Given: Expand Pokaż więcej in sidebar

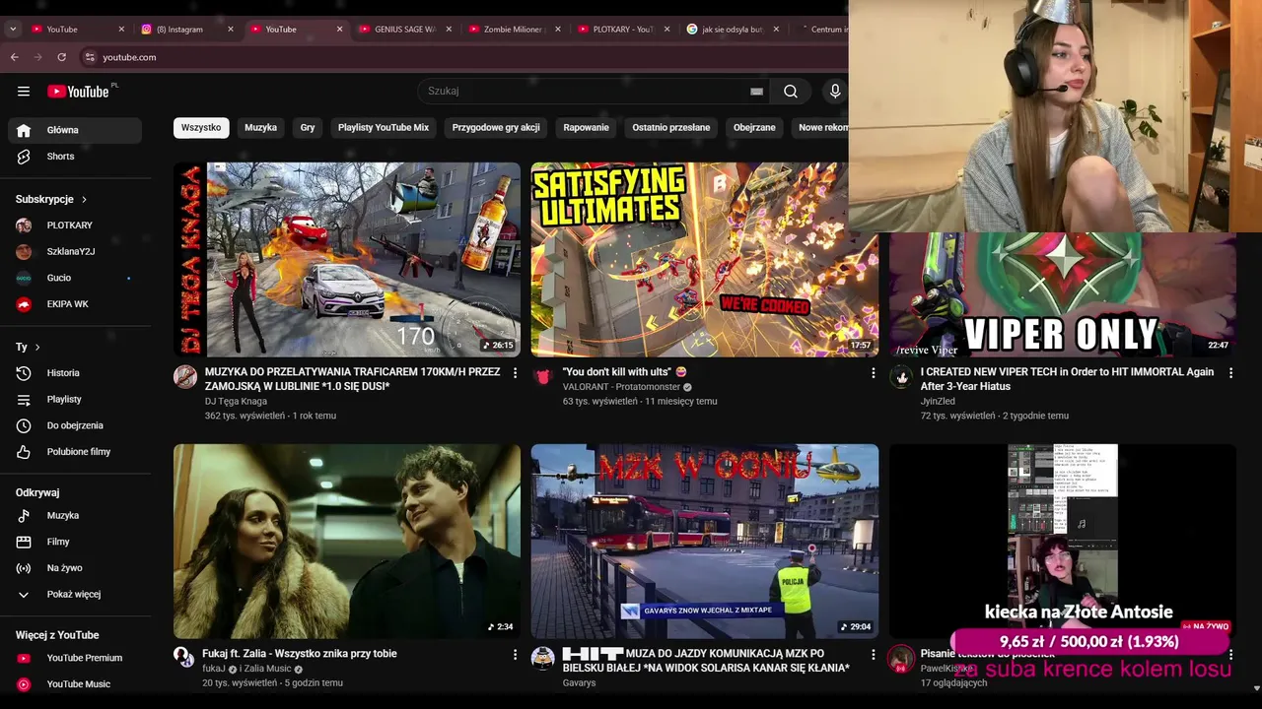Looking at the screenshot, I should pos(75,595).
